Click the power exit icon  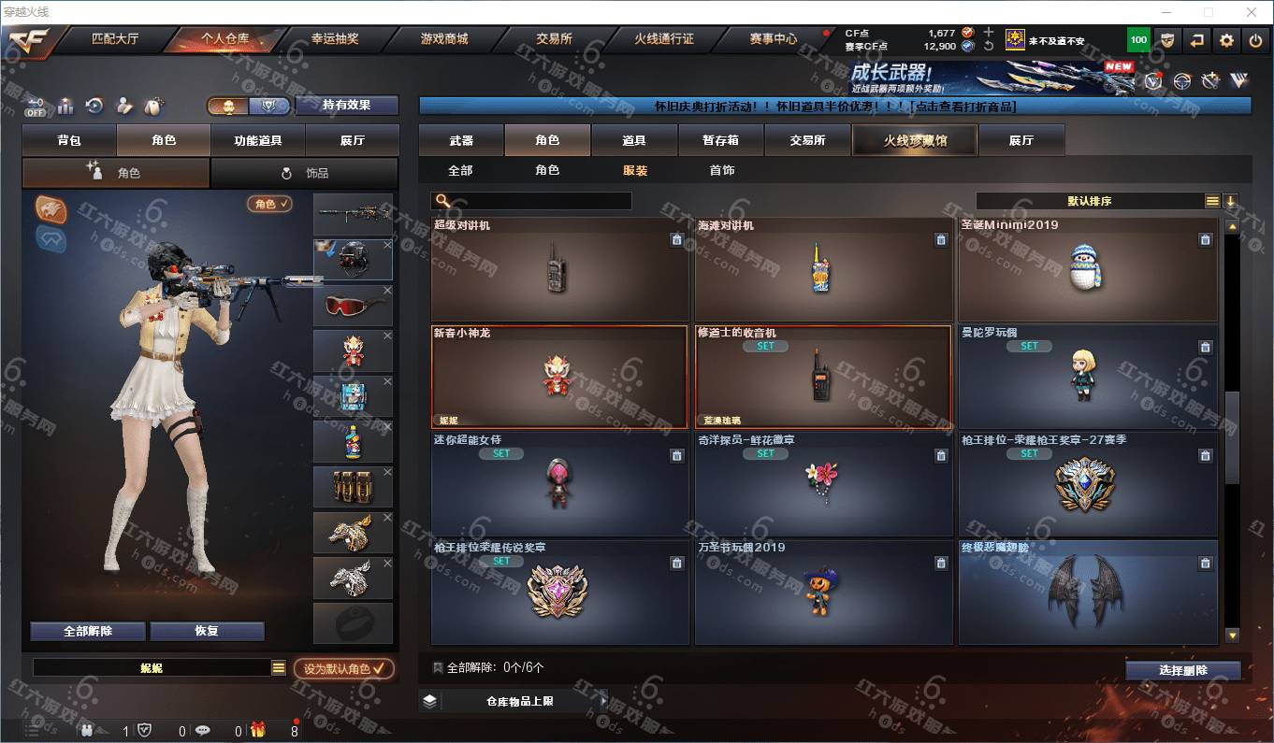1254,40
